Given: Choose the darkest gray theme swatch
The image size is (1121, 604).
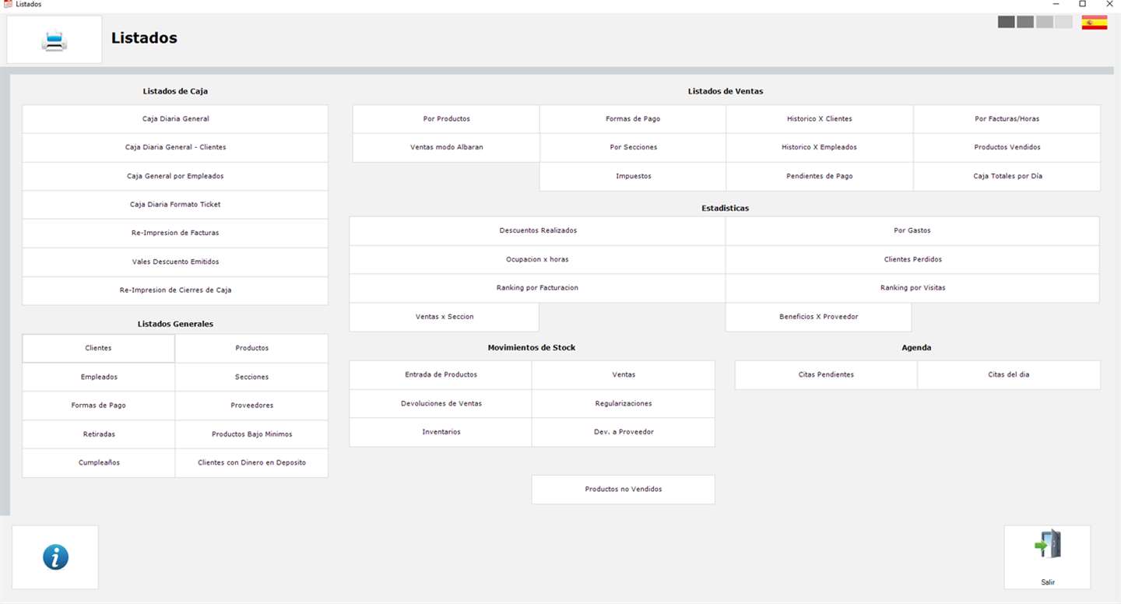Looking at the screenshot, I should pos(1007,22).
